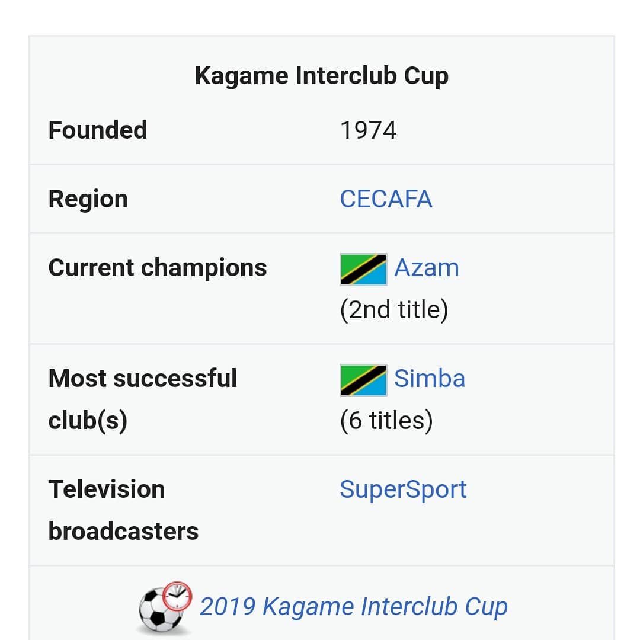This screenshot has width=640, height=640.
Task: Click the Founded row label
Action: [x=98, y=130]
